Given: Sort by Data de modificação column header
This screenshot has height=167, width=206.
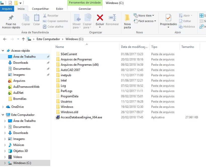Looking at the screenshot, I should tap(134, 47).
